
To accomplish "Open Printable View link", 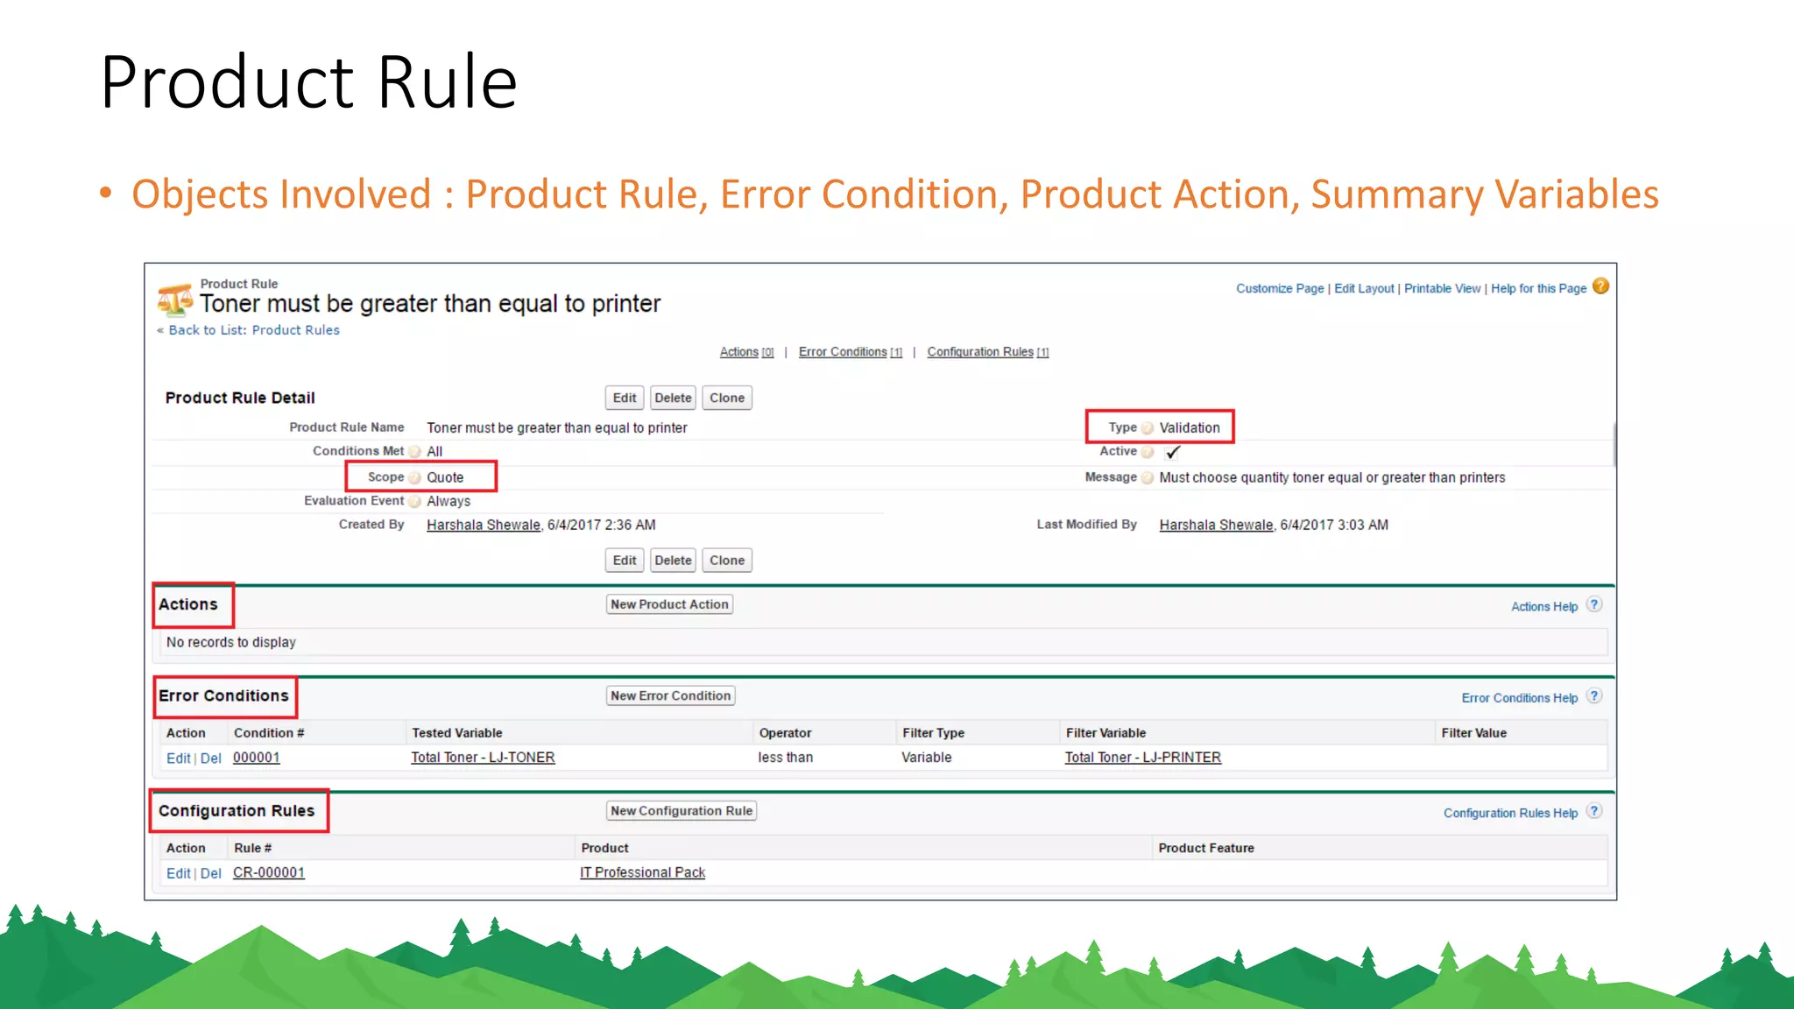I will 1442,288.
